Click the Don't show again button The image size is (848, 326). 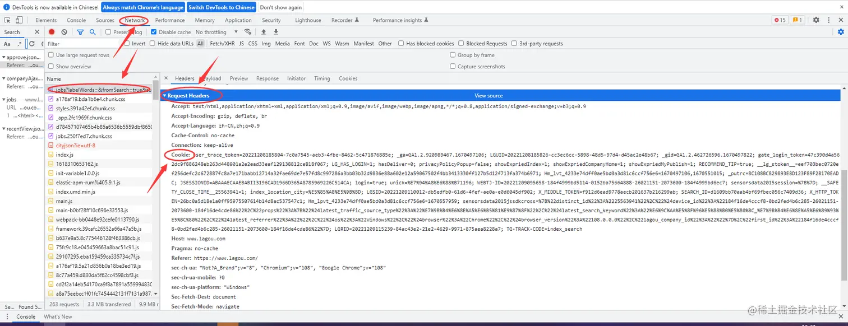pyautogui.click(x=281, y=7)
